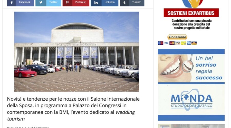The width and height of the screenshot is (231, 128).
Task: Open the Monda Studio Odontoiatrico ad
Action: click(191, 100)
